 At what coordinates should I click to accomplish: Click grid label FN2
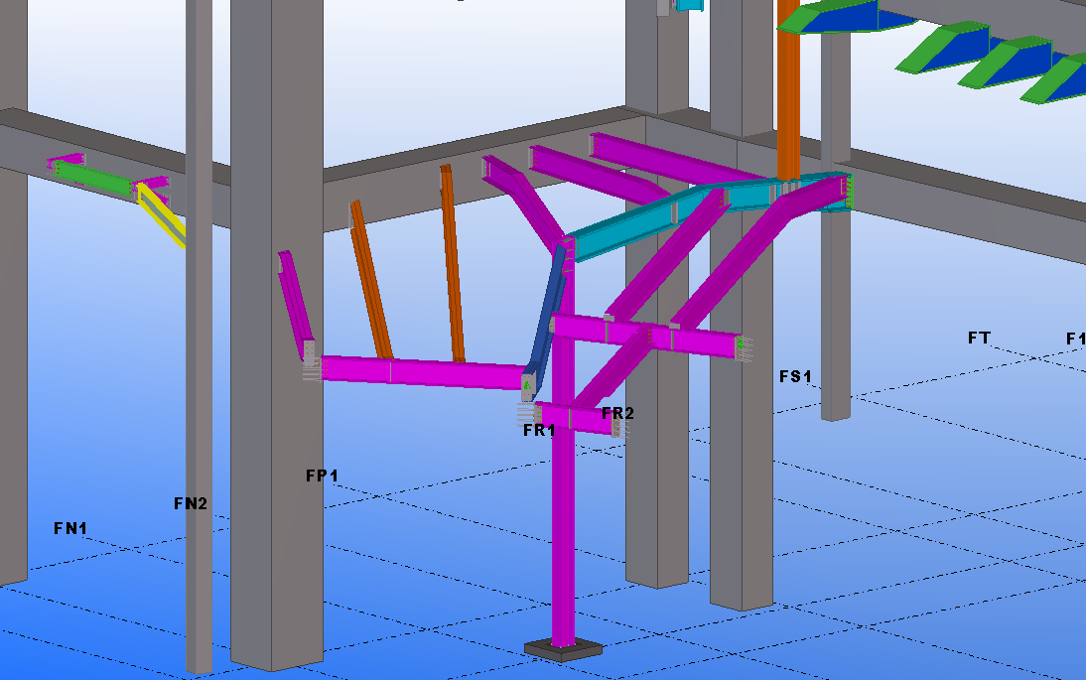tap(191, 503)
